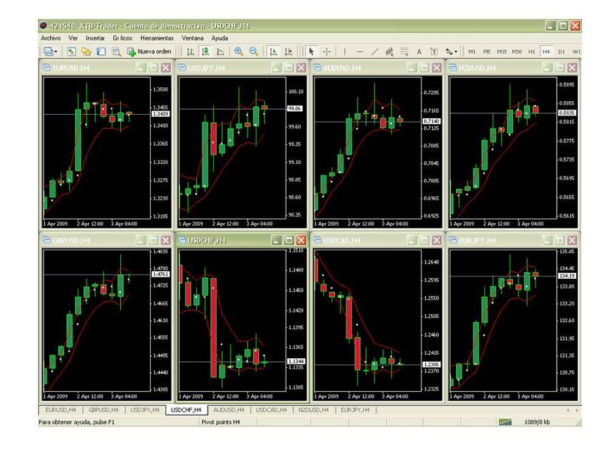The height and width of the screenshot is (456, 608).
Task: Expand the arrows objects dropdown in toolbar
Action: (457, 51)
